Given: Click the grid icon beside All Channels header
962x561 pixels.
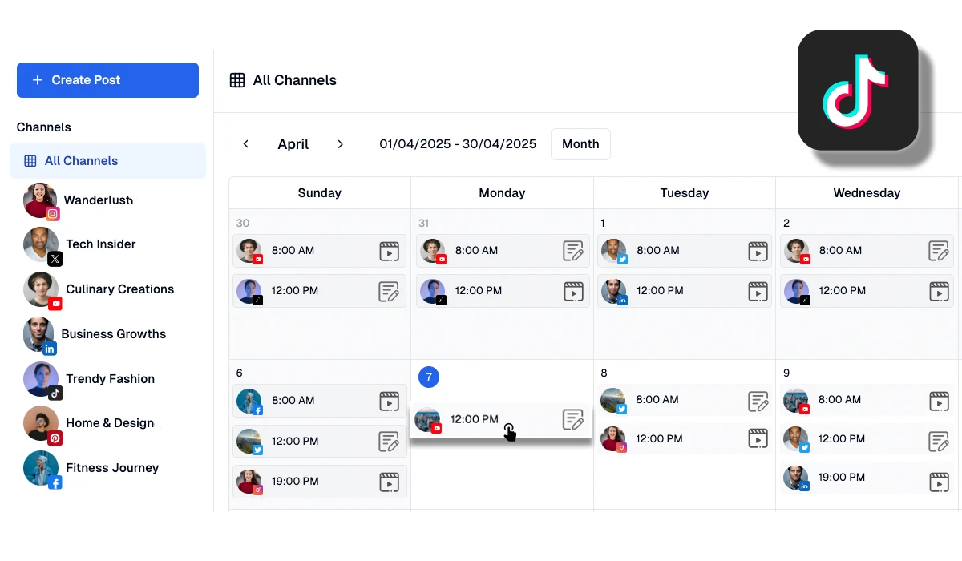Looking at the screenshot, I should 237,80.
